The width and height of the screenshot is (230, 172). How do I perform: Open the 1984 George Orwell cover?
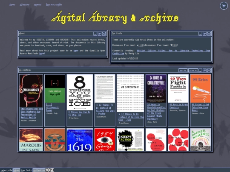click(x=105, y=140)
